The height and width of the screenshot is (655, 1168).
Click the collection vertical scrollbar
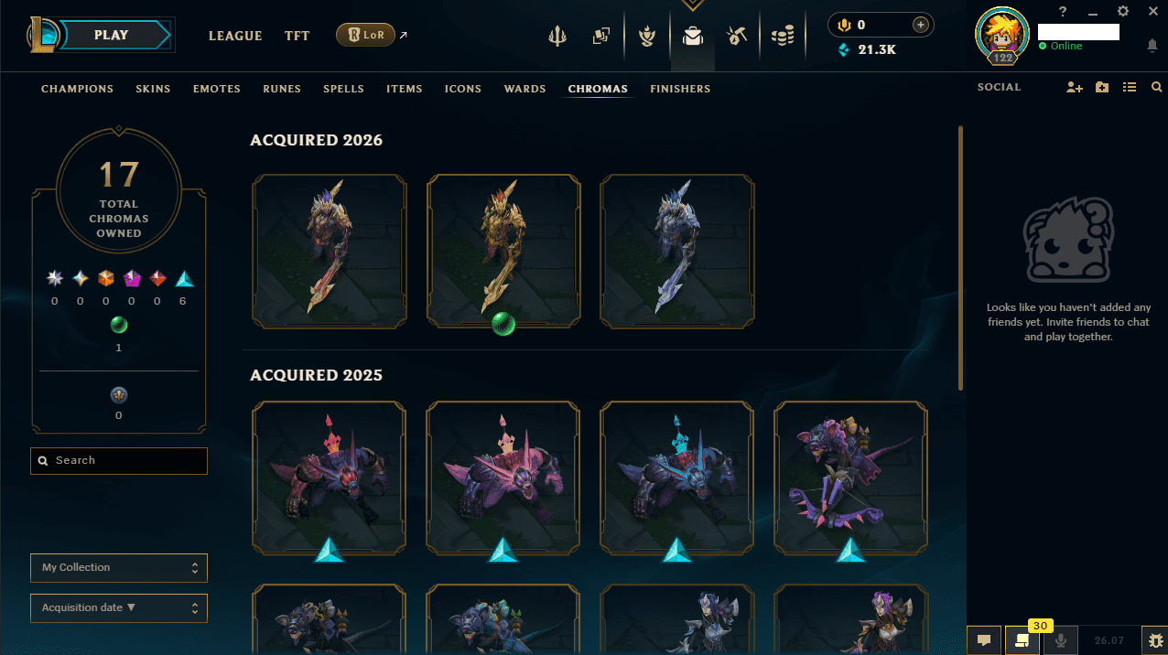coord(960,258)
